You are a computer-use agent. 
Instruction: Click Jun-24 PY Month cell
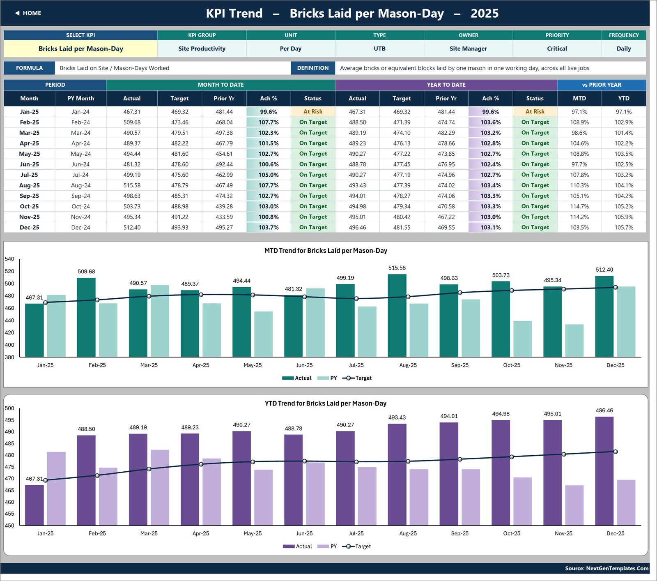tap(80, 164)
